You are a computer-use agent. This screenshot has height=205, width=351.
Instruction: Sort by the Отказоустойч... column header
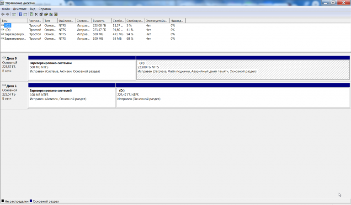tap(157, 21)
